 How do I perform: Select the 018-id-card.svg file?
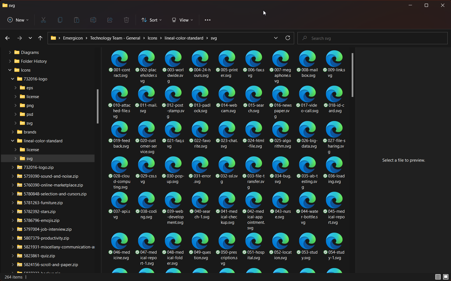(334, 100)
